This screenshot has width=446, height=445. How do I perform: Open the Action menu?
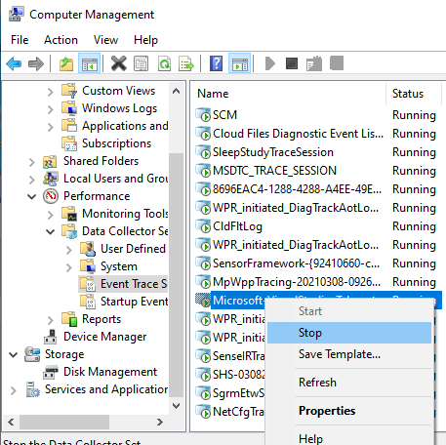61,40
